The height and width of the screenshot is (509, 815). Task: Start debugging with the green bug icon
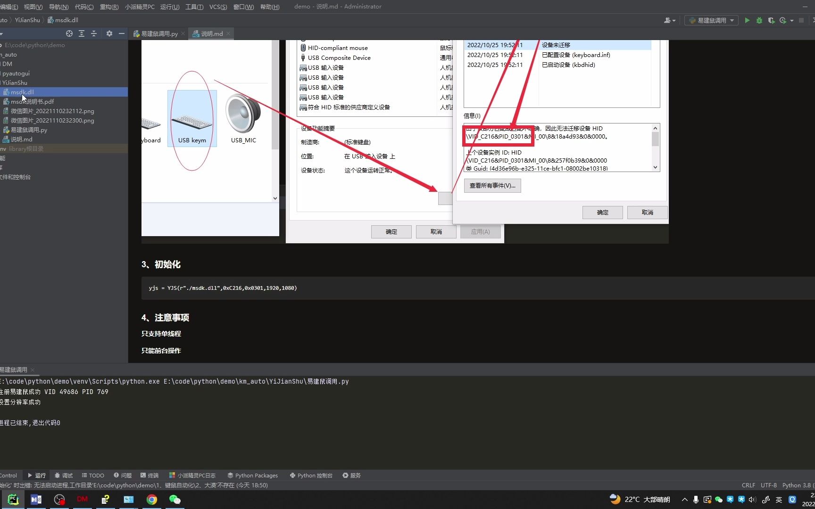click(759, 20)
